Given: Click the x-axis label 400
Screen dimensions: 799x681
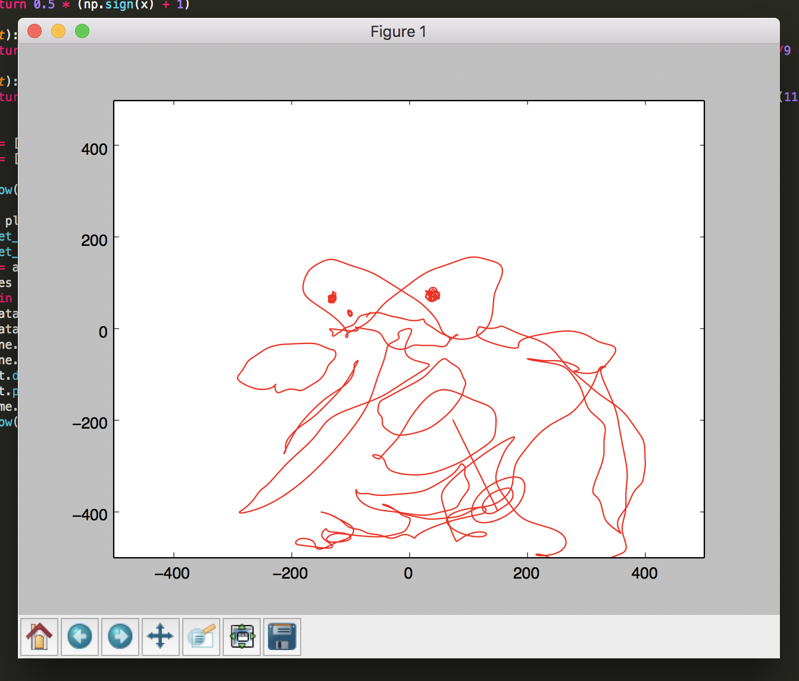Looking at the screenshot, I should tap(644, 573).
